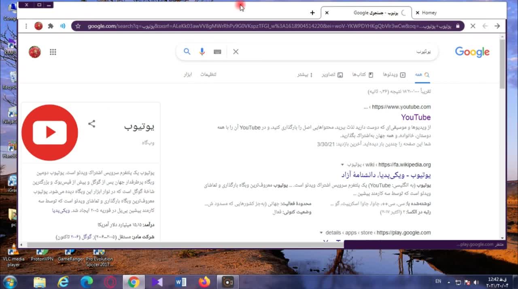Switch to the تصاویر images tab
This screenshot has width=518, height=289.
tap(332, 75)
